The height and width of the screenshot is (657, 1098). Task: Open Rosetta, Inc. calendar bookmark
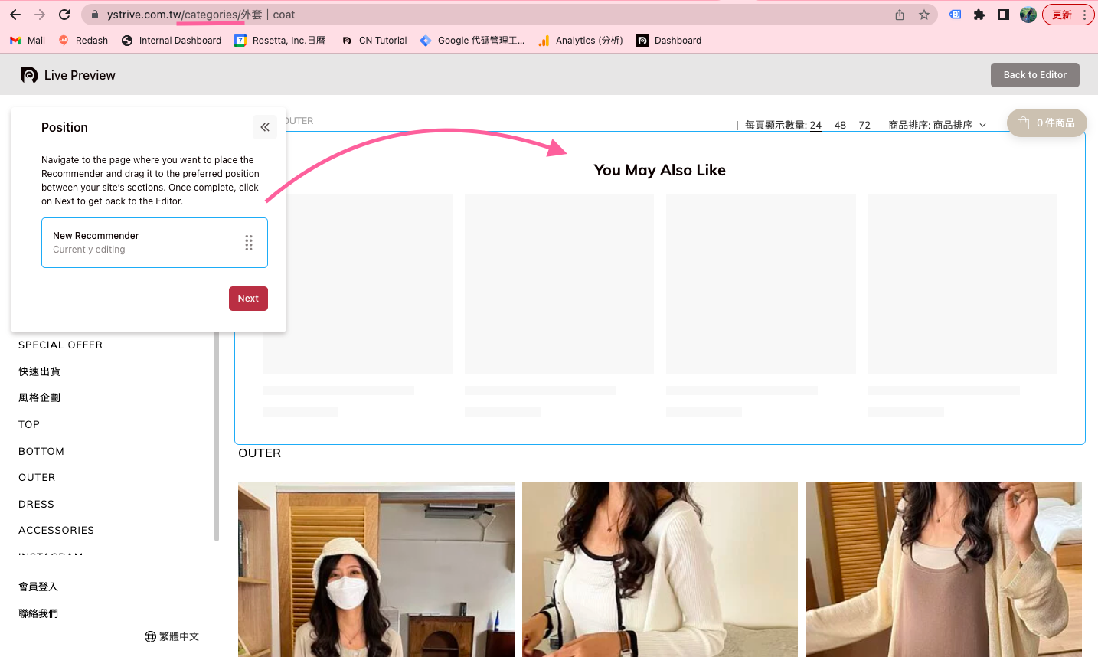[280, 41]
